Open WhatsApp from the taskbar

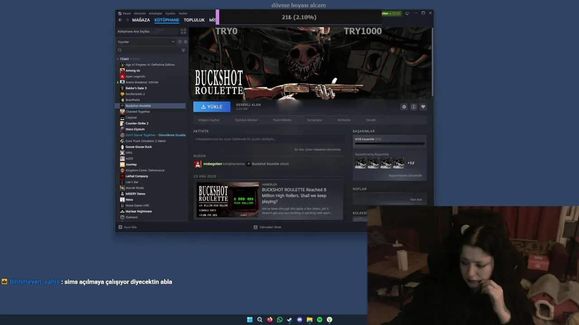pyautogui.click(x=280, y=320)
